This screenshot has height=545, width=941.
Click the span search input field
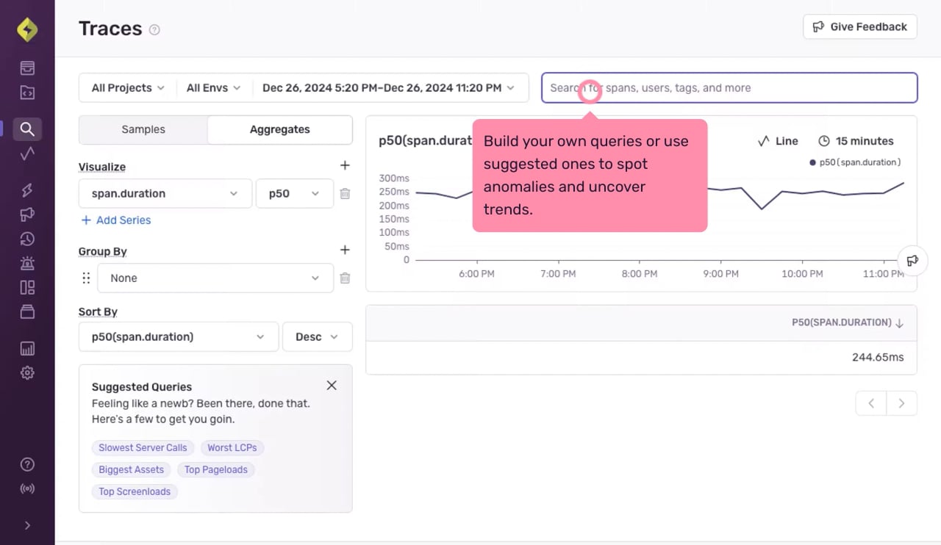coord(729,87)
